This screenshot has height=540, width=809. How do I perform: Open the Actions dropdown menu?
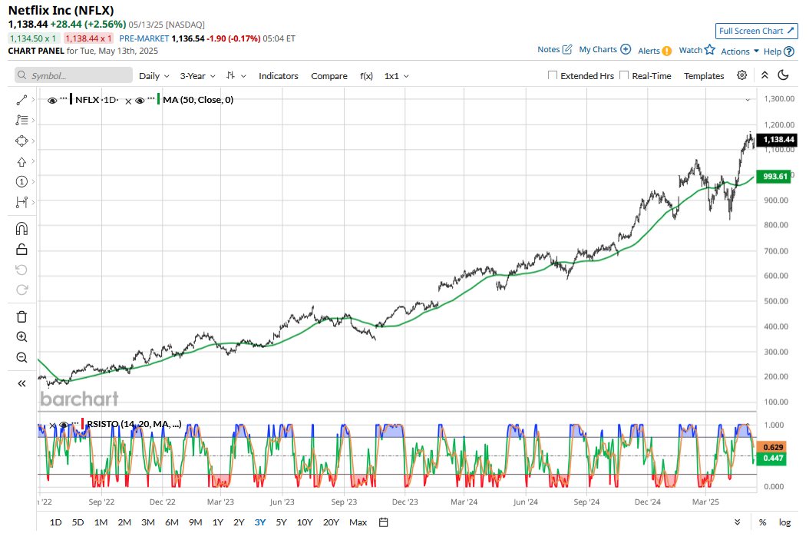736,51
